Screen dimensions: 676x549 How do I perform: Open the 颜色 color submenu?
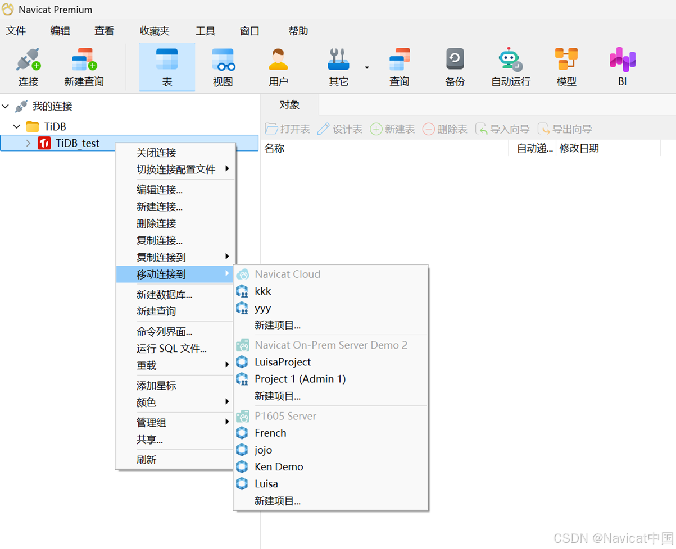pos(146,402)
